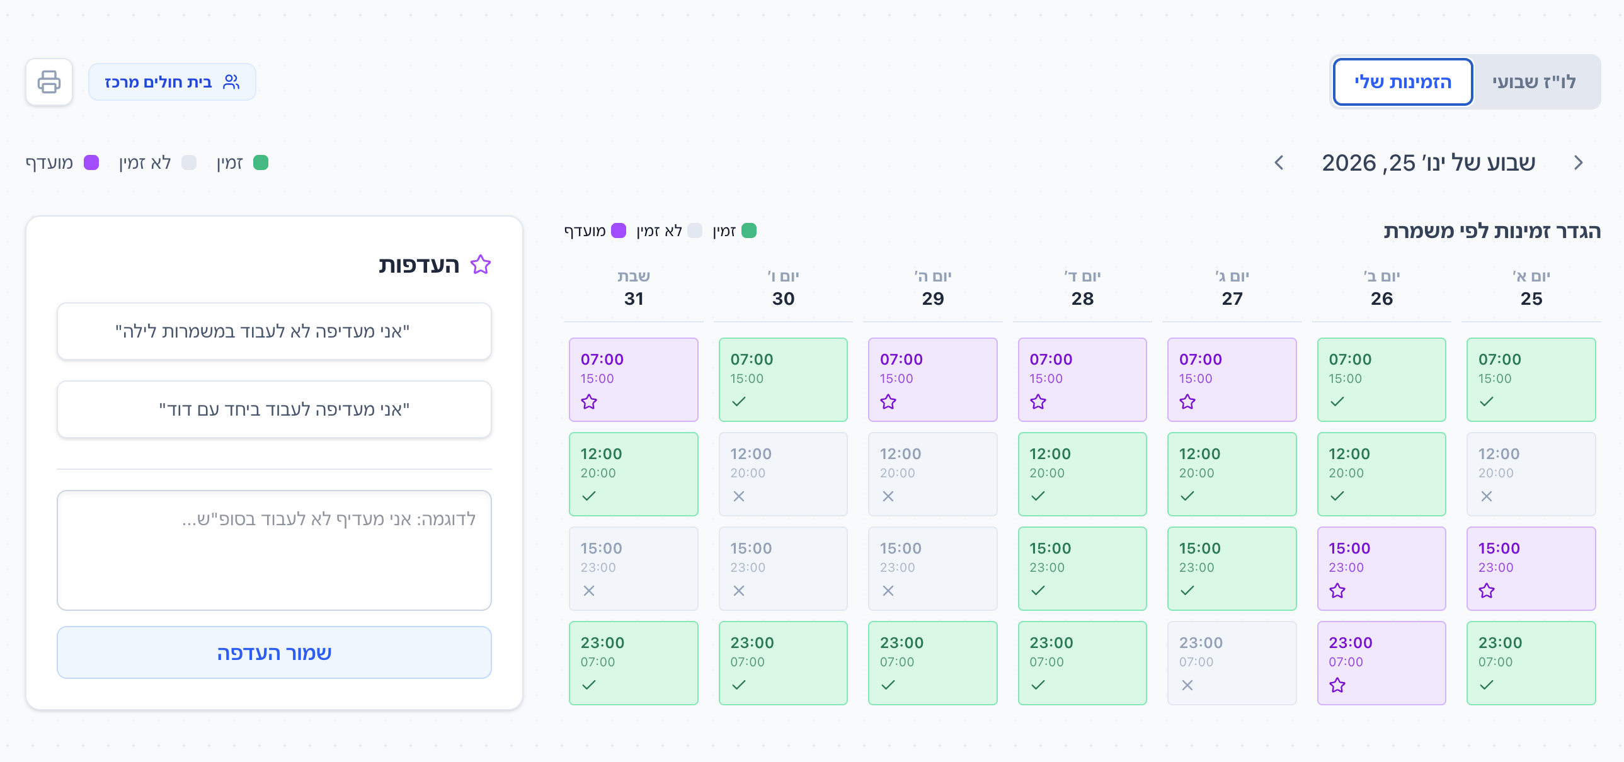
Task: Toggle availability for Saturday 31's 12:00-20:00 shift
Action: pos(633,474)
